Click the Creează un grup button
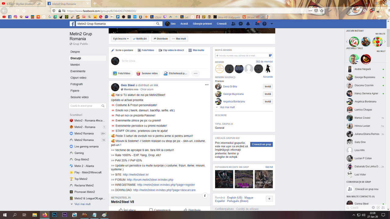390x219 pixels. pos(261,144)
